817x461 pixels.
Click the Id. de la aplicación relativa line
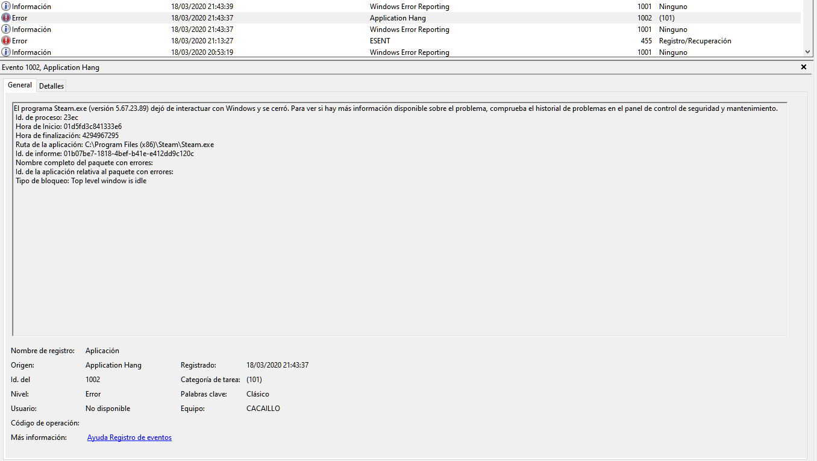coord(95,172)
